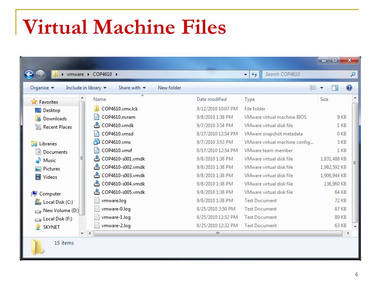Select Libraries in navigation pane
Image resolution: width=381 pixels, height=286 pixels.
pyautogui.click(x=48, y=144)
